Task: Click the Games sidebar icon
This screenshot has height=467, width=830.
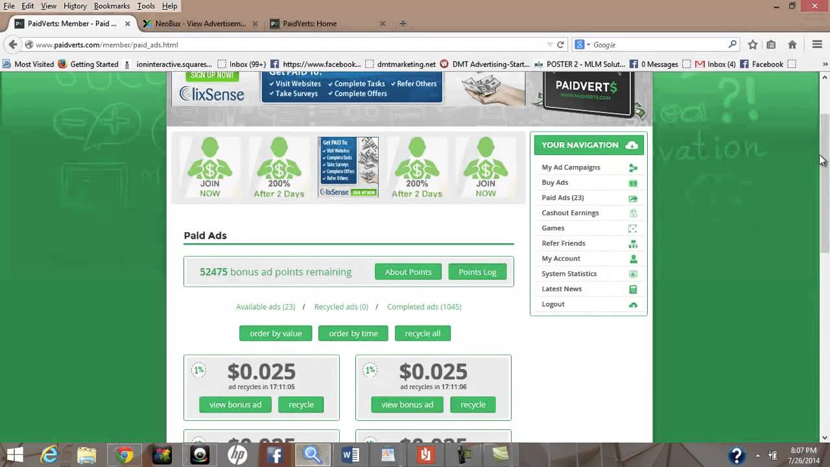Action: (x=633, y=228)
